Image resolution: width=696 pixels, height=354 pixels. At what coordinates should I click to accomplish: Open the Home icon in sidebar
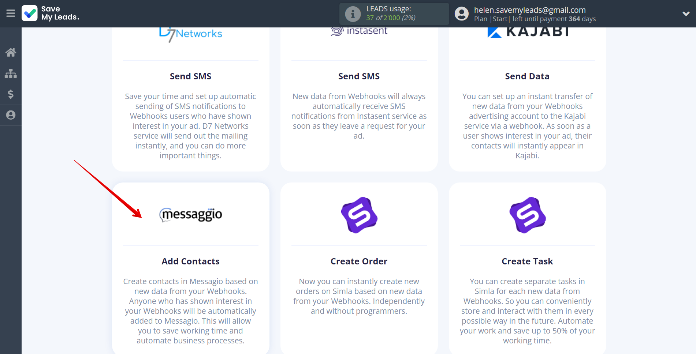pos(11,52)
